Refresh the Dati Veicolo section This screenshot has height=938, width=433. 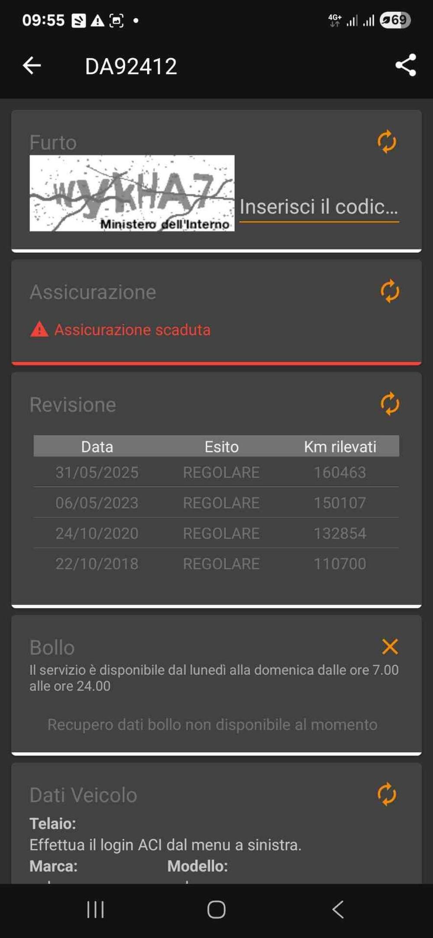pos(387,794)
